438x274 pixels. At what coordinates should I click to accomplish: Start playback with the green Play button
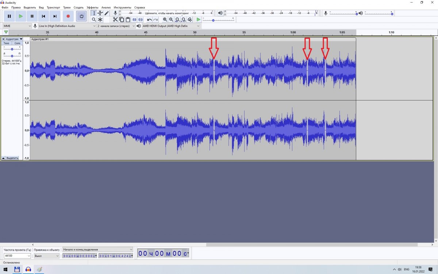pos(20,16)
